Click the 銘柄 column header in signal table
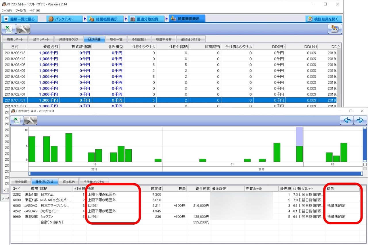The height and width of the screenshot is (245, 368). pos(56,189)
